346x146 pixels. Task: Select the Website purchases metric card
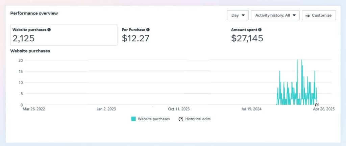(64, 35)
